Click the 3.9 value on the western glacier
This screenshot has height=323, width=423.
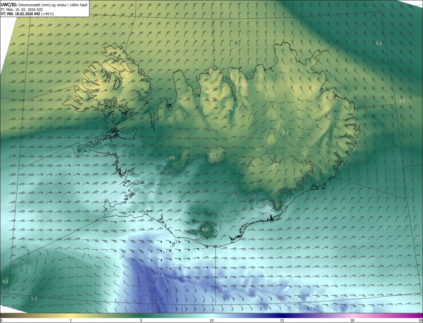[172, 158]
